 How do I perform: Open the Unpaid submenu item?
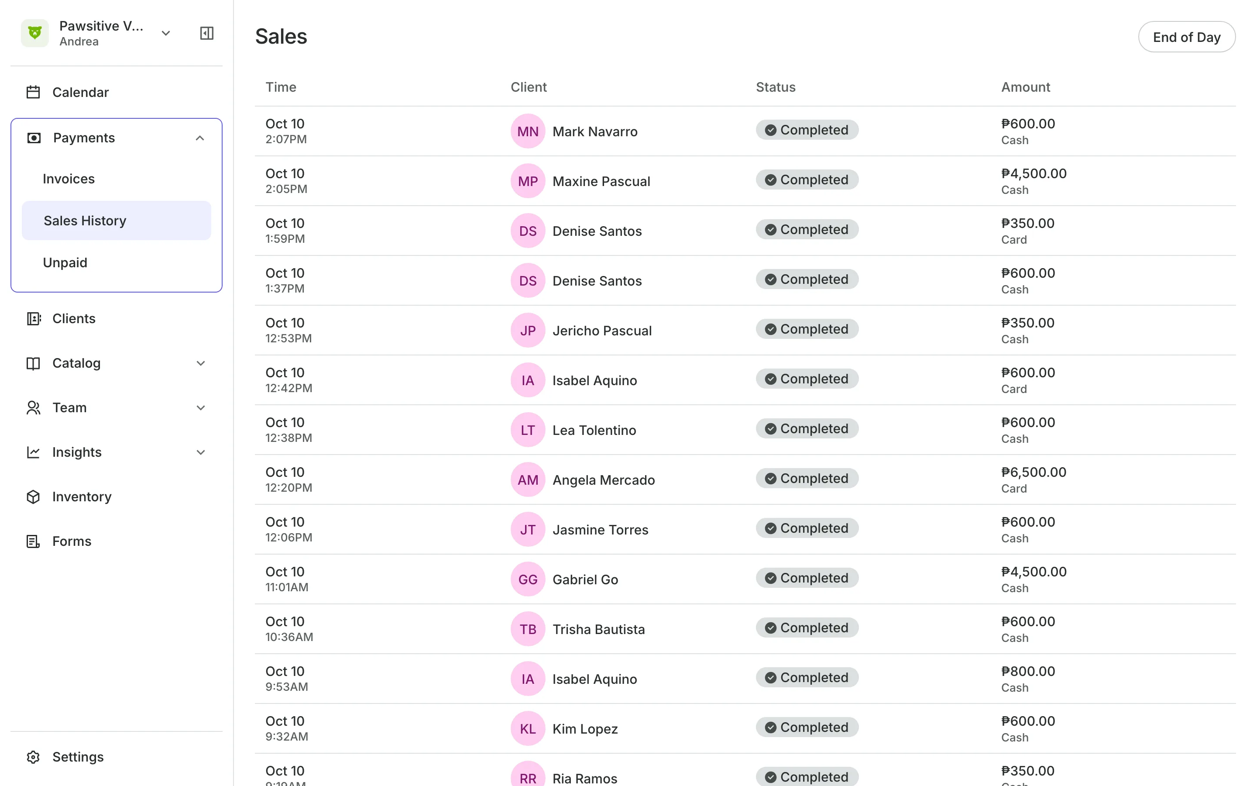[117, 262]
